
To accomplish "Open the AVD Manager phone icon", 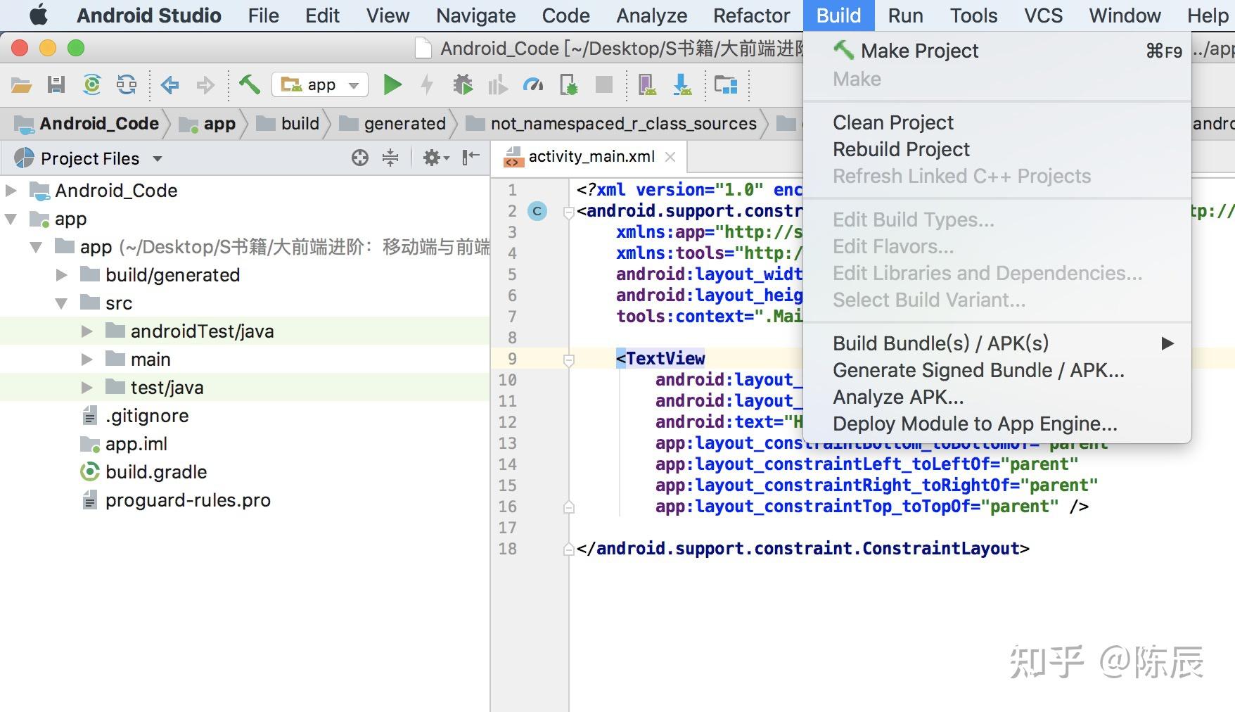I will tap(646, 85).
